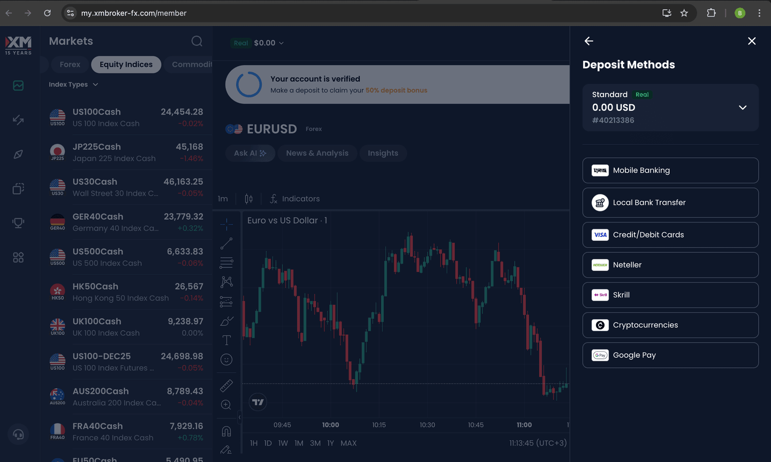This screenshot has height=462, width=771.
Task: Expand the Index Types dropdown
Action: click(73, 84)
